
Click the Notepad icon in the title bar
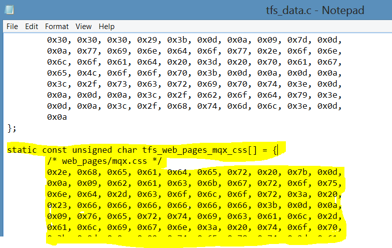pos(9,10)
